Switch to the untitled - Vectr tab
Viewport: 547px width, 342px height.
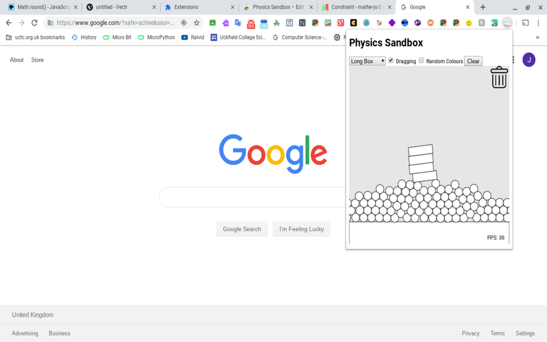[121, 7]
